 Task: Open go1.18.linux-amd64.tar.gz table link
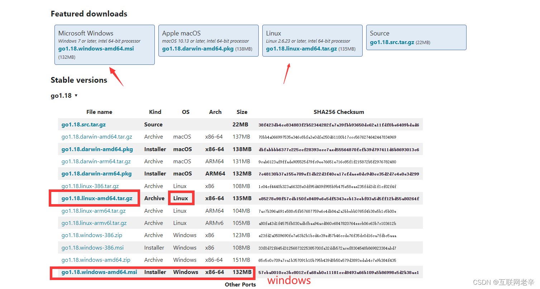coord(97,198)
